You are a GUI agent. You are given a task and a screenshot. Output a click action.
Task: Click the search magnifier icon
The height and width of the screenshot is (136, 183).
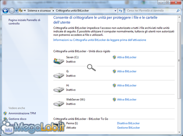tap(178, 11)
